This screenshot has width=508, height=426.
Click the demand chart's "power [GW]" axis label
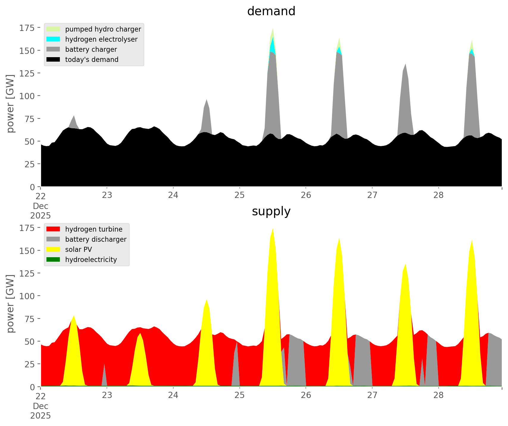click(10, 104)
